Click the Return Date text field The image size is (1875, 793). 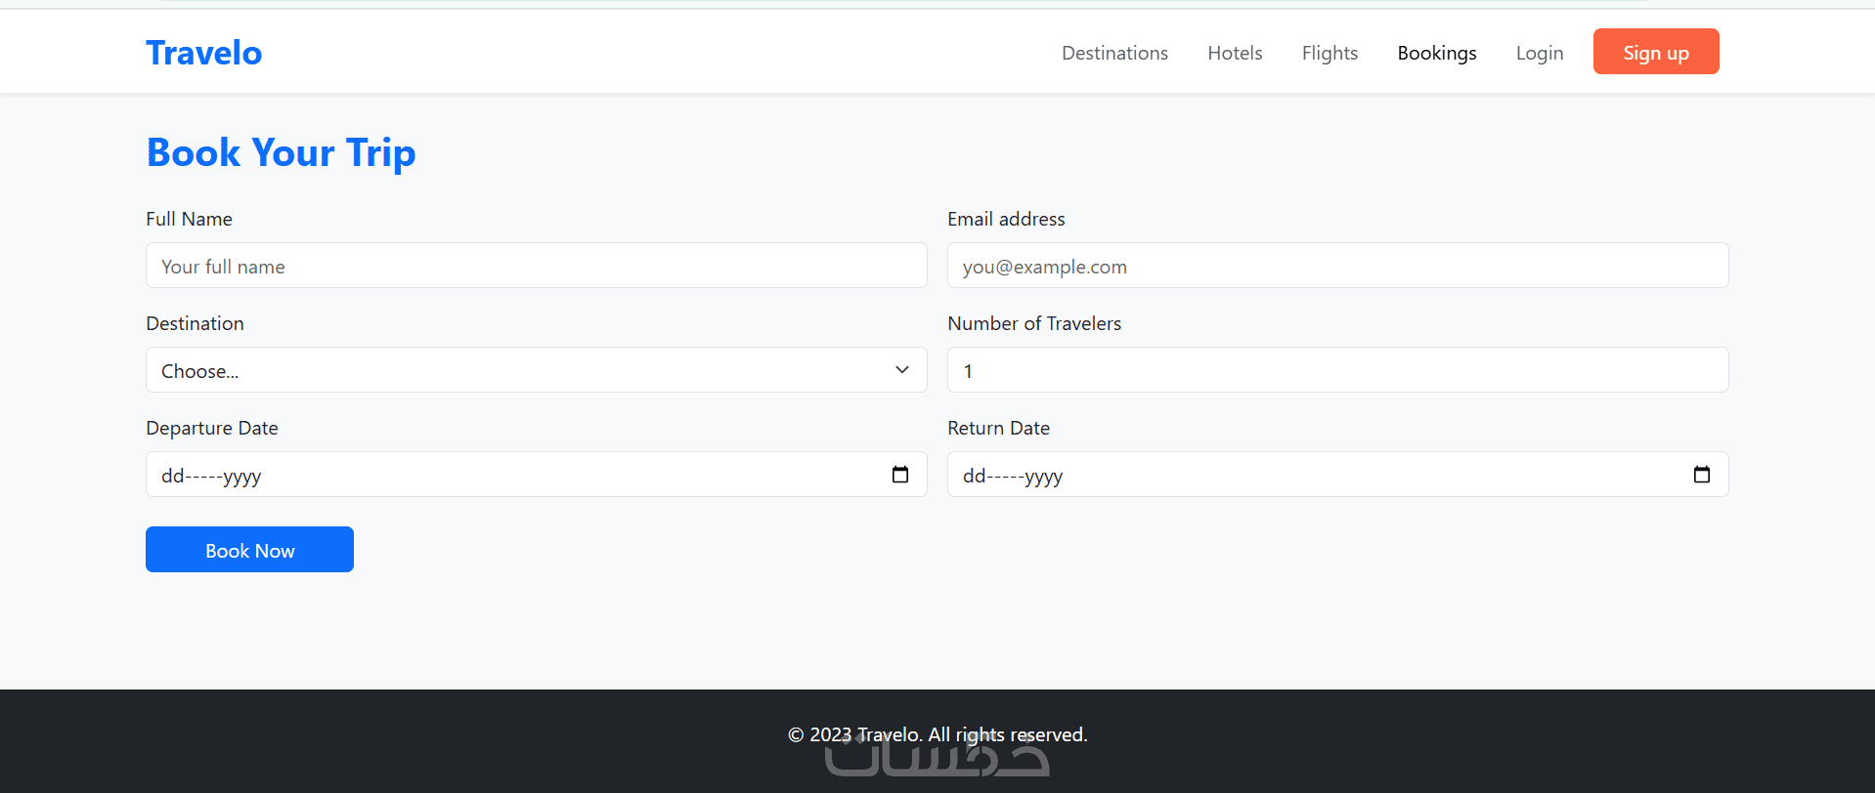[x=1338, y=475]
